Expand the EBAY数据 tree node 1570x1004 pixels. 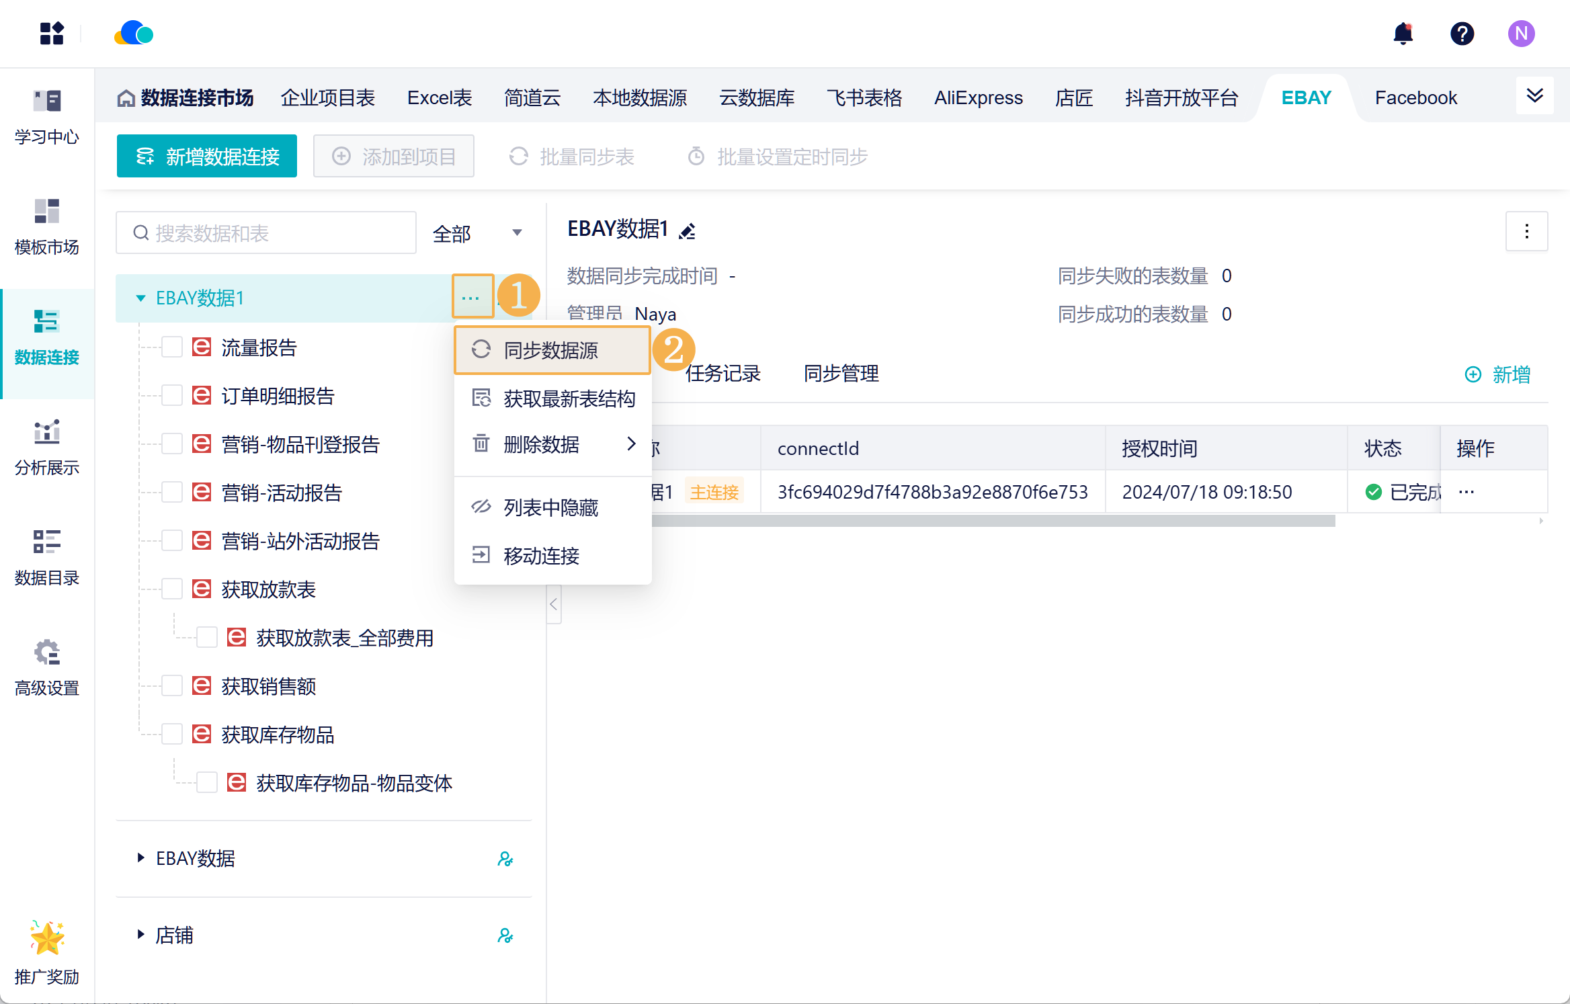140,858
